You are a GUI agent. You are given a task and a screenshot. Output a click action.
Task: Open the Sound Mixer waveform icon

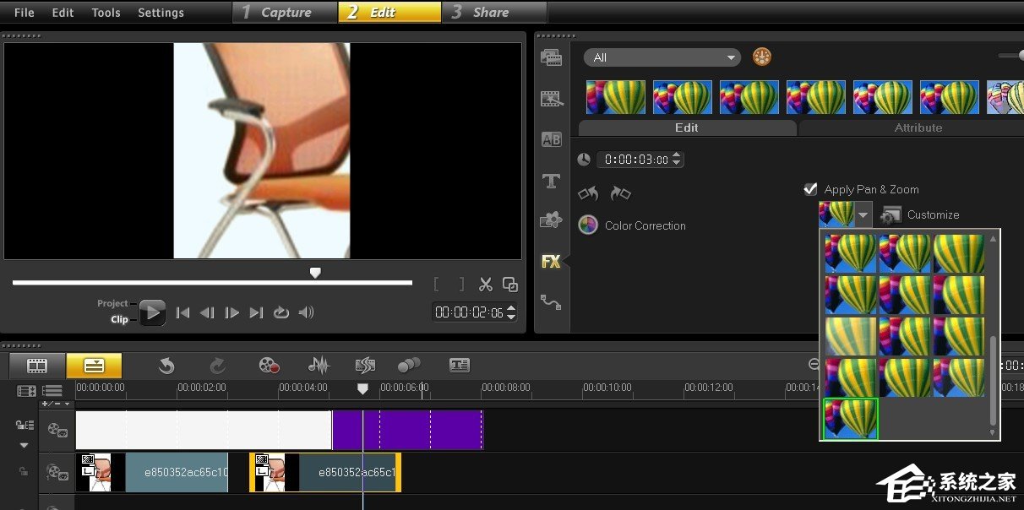point(319,365)
